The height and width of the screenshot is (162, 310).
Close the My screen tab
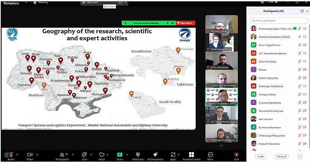point(125,2)
